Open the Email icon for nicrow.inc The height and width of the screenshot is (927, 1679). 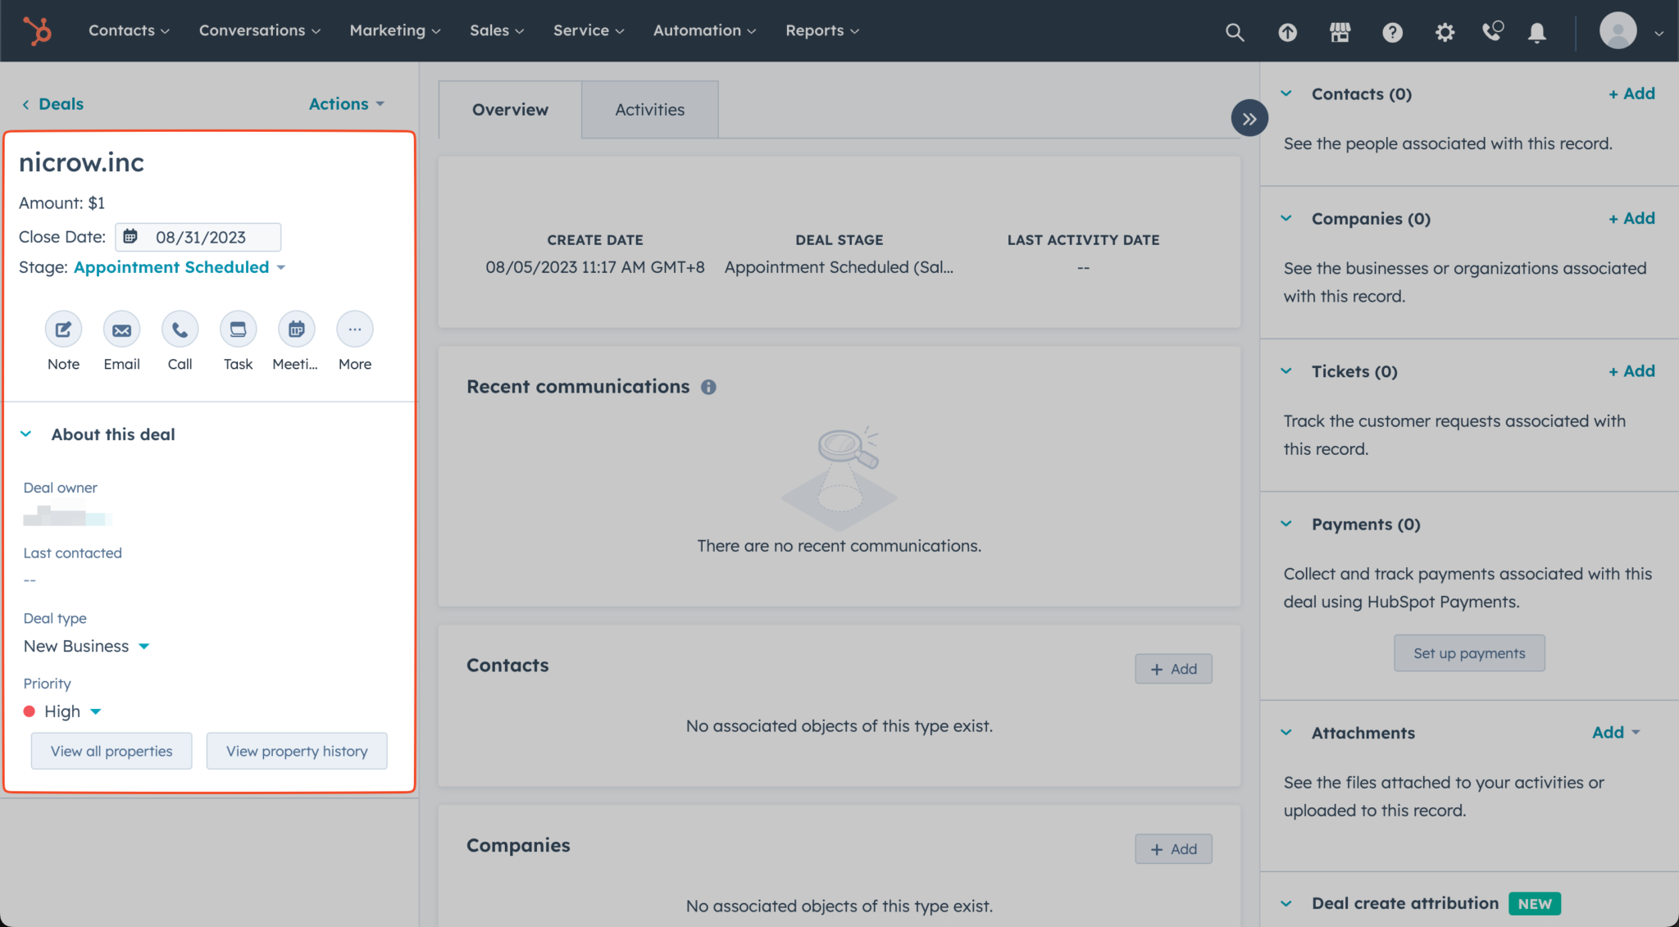(121, 329)
